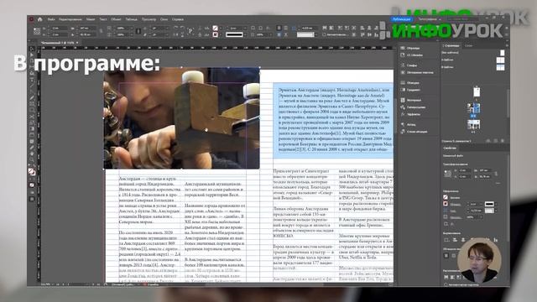Screen dimensions: 537x302
Task: Toggle the Автоподгонка checkbox in the control bar
Action: pyautogui.click(x=325, y=34)
